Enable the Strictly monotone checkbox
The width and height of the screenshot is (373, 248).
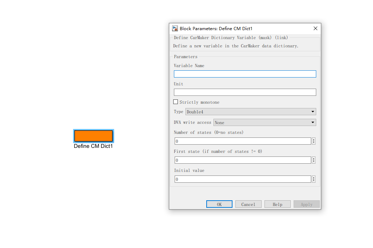pyautogui.click(x=176, y=102)
